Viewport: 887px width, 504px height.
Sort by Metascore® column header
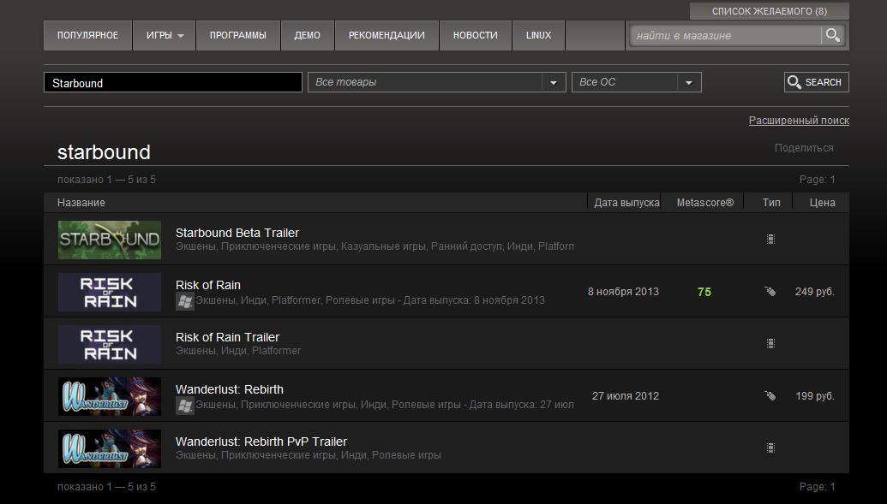tap(704, 202)
